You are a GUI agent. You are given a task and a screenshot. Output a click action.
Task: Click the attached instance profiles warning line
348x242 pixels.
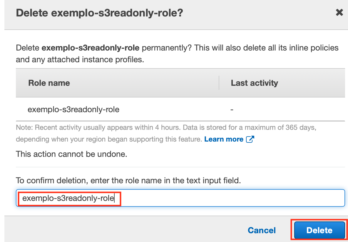80,59
